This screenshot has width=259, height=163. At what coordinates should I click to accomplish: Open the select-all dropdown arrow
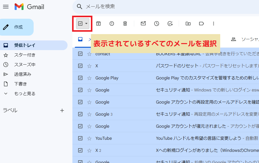[x=86, y=24]
